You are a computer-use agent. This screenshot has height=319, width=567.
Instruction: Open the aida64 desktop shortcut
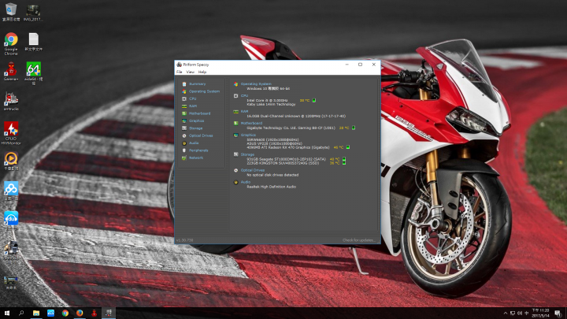tap(33, 73)
